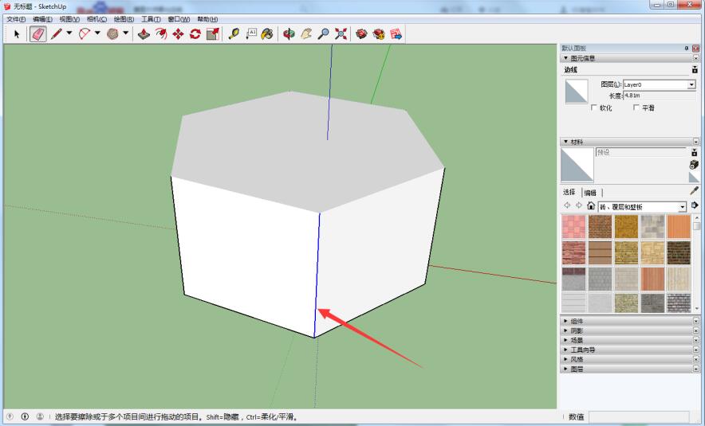Enable the 软化 (soften) checkbox
Screen dimensions: 705x426
[x=594, y=107]
